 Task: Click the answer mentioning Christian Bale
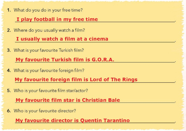(68, 100)
